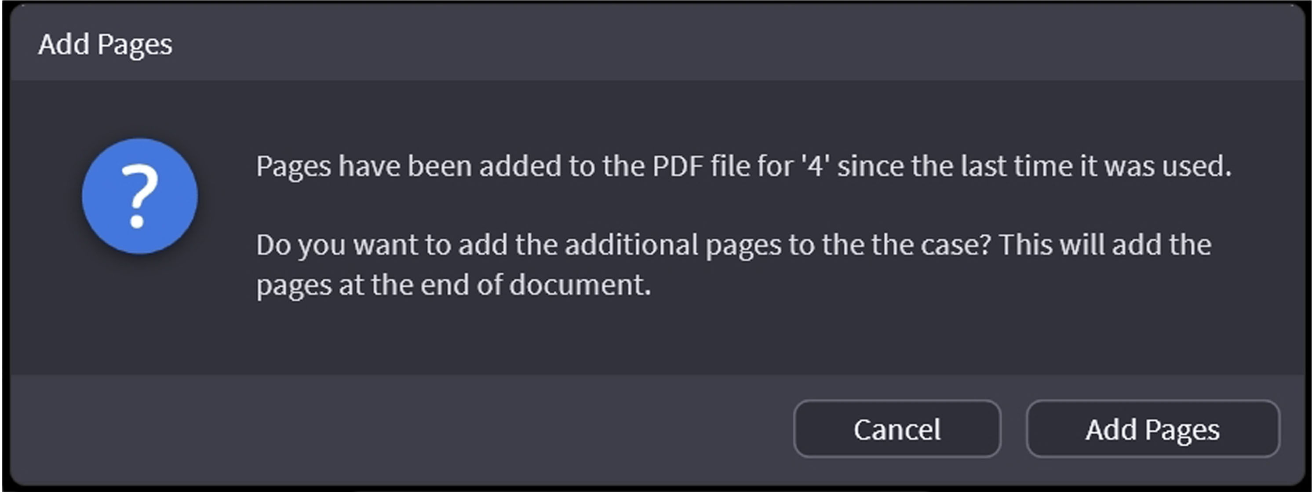Click the quoted '4' file name in message
This screenshot has height=494, width=1312.
tap(815, 166)
